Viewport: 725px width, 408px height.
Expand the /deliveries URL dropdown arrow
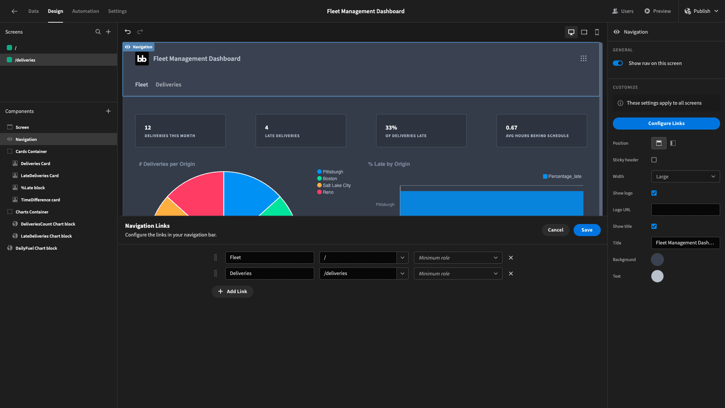tap(403, 274)
